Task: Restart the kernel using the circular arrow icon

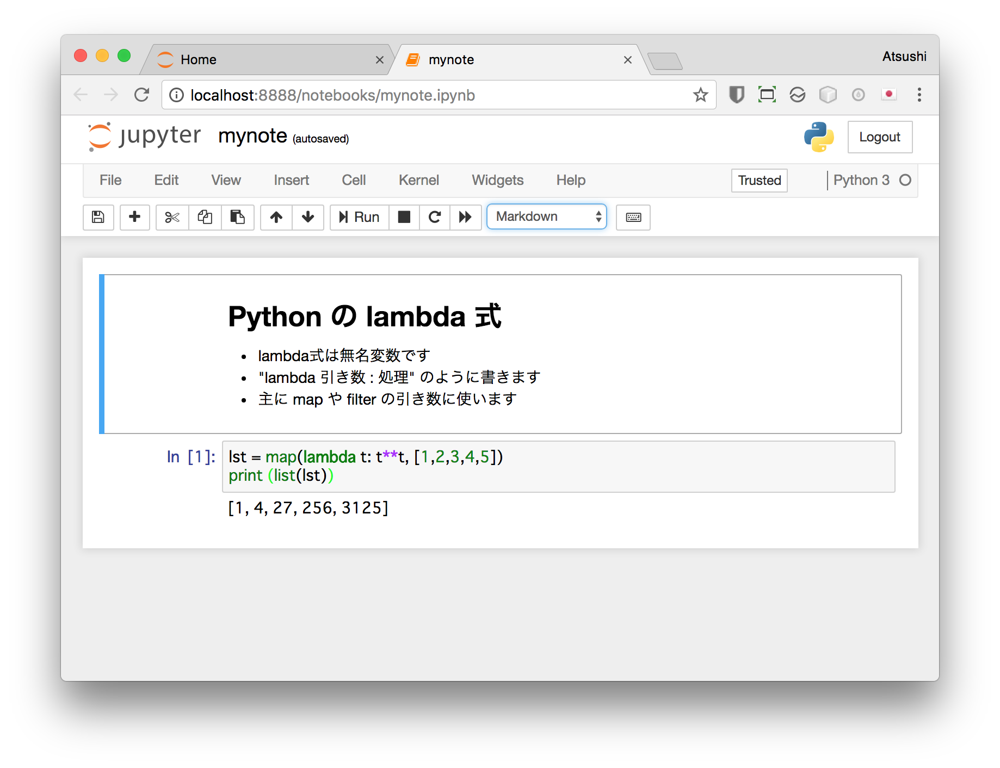Action: click(x=434, y=217)
